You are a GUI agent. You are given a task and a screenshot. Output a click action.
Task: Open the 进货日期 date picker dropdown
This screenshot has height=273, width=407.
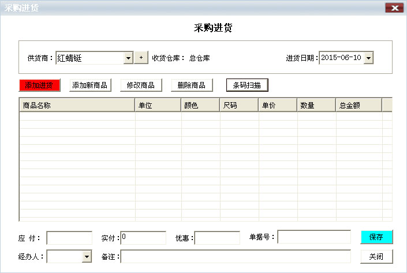(368, 58)
